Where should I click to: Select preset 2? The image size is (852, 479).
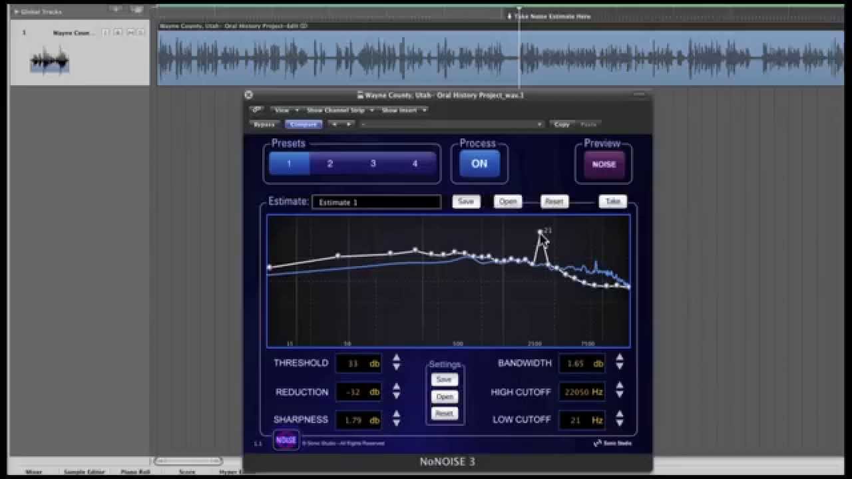click(x=330, y=164)
